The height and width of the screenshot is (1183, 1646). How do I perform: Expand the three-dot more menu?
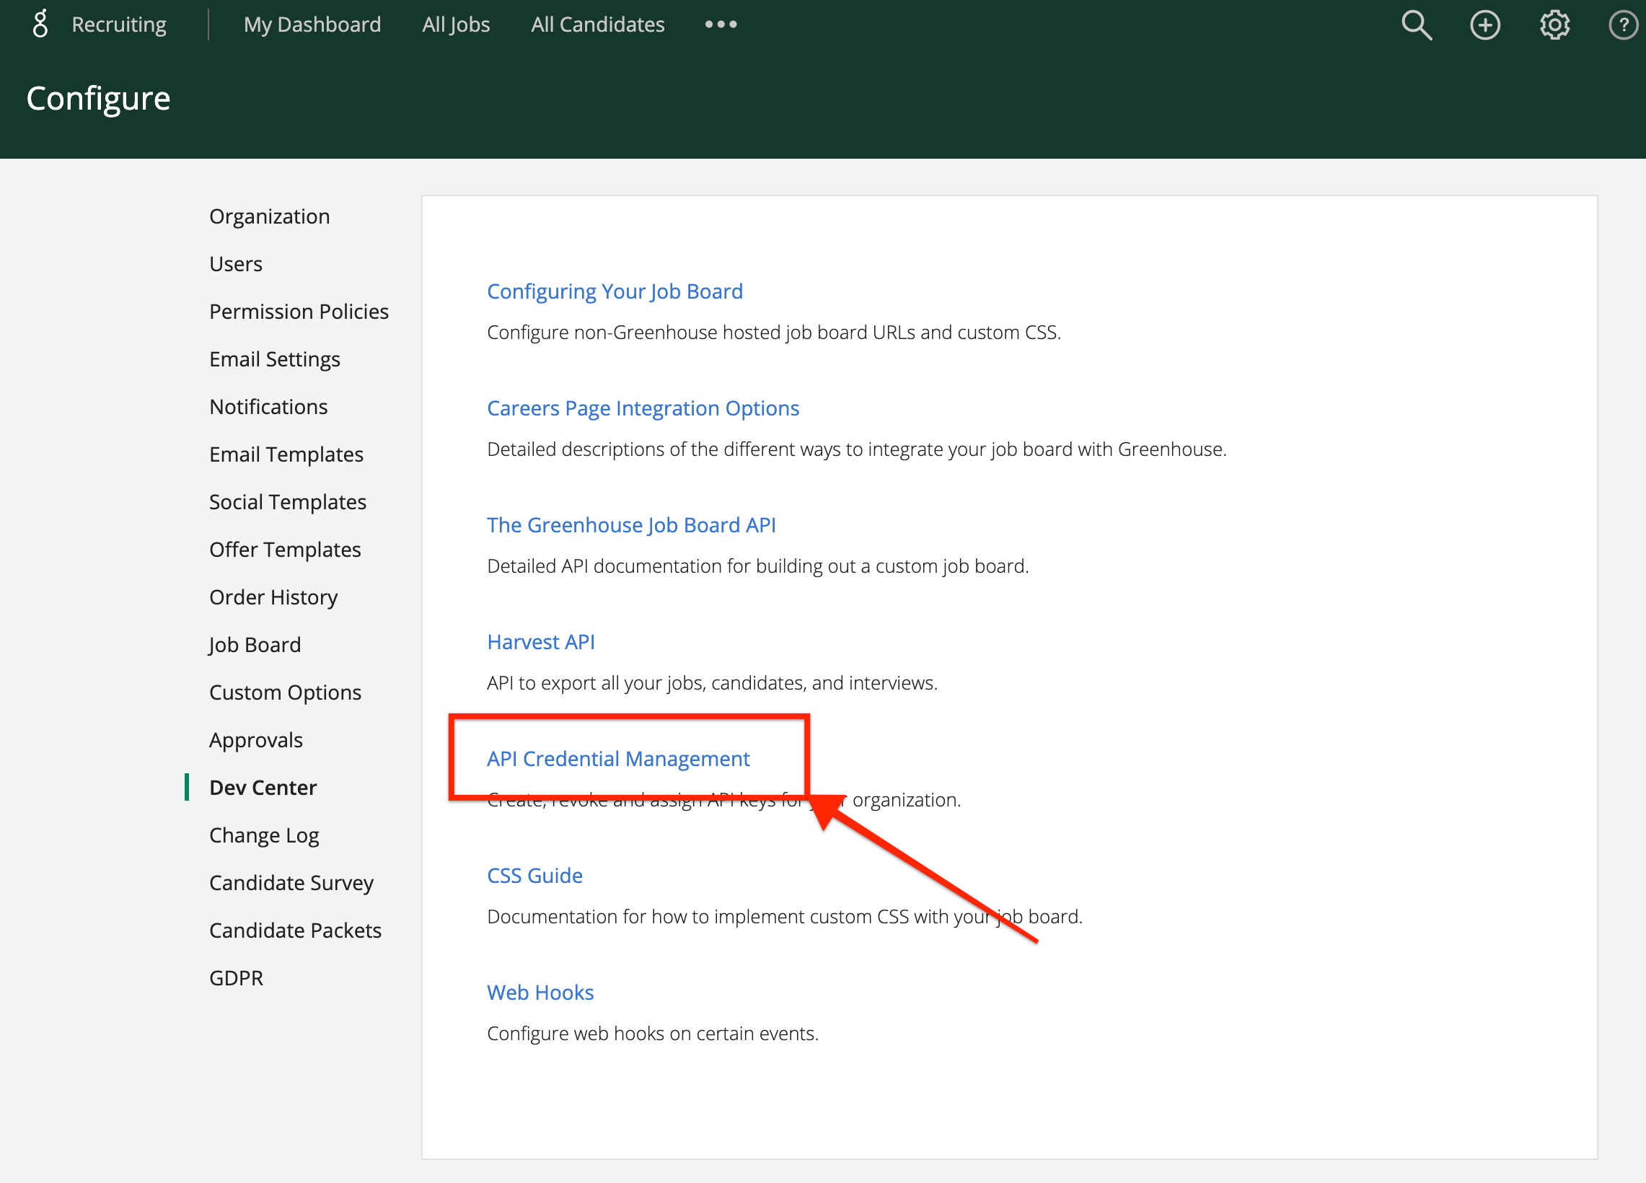pyautogui.click(x=721, y=25)
